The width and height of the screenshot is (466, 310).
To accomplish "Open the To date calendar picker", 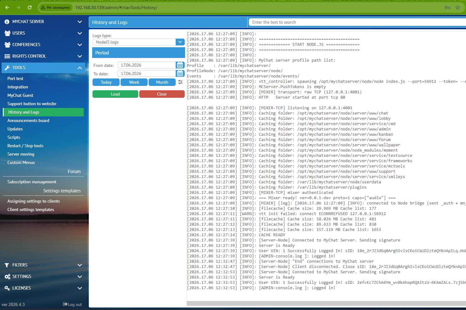I will (180, 73).
